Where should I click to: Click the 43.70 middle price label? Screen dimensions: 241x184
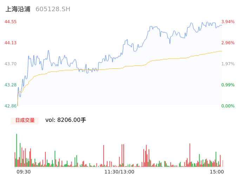[11, 64]
